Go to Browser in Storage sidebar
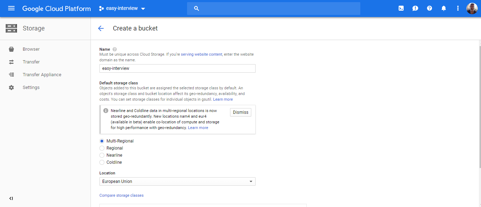This screenshot has height=207, width=481. pyautogui.click(x=31, y=49)
